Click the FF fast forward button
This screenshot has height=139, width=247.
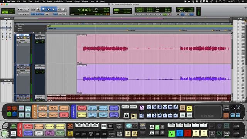pos(203,134)
